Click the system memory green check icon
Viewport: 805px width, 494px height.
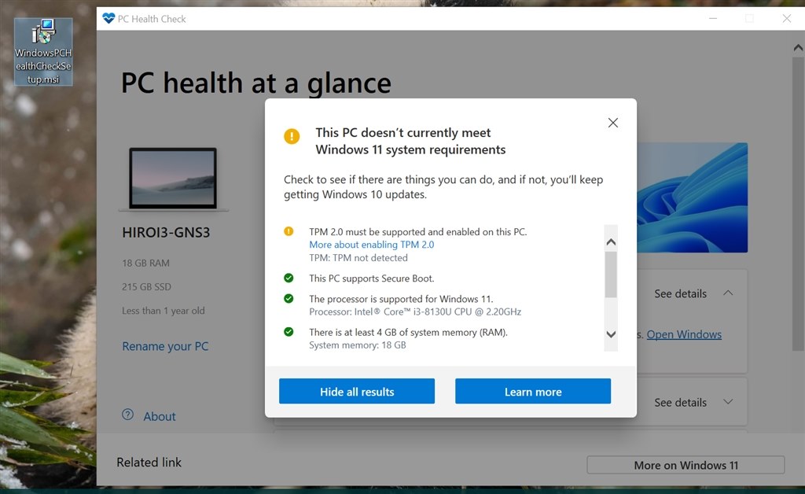289,332
